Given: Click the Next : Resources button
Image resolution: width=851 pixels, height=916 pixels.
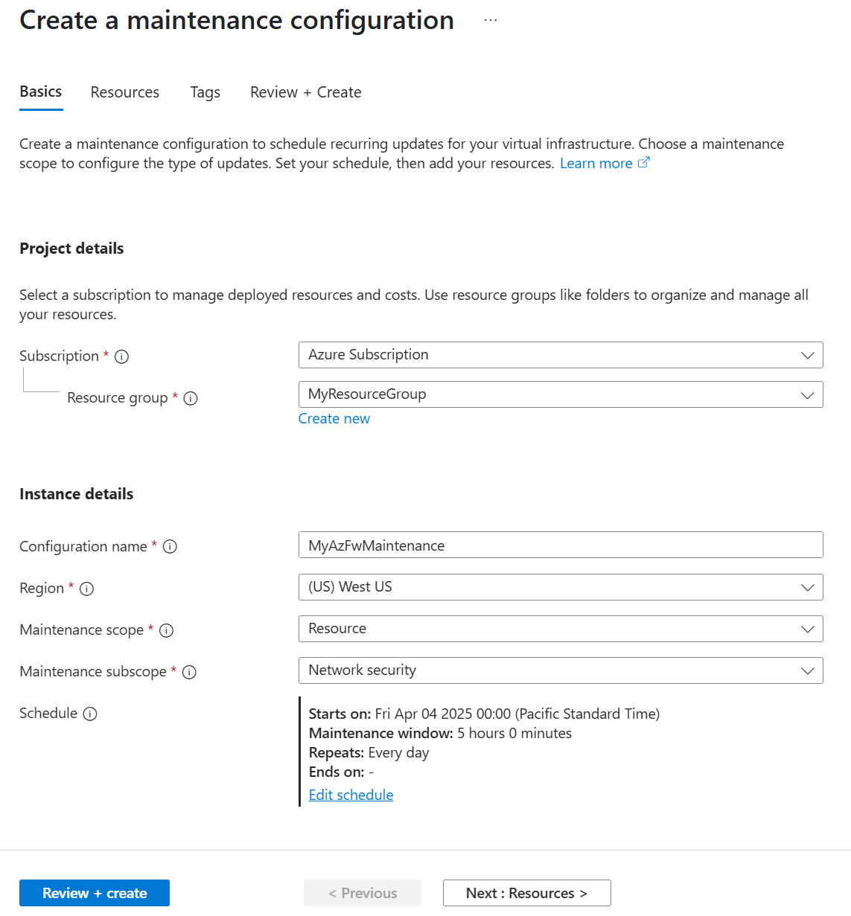Looking at the screenshot, I should point(526,893).
